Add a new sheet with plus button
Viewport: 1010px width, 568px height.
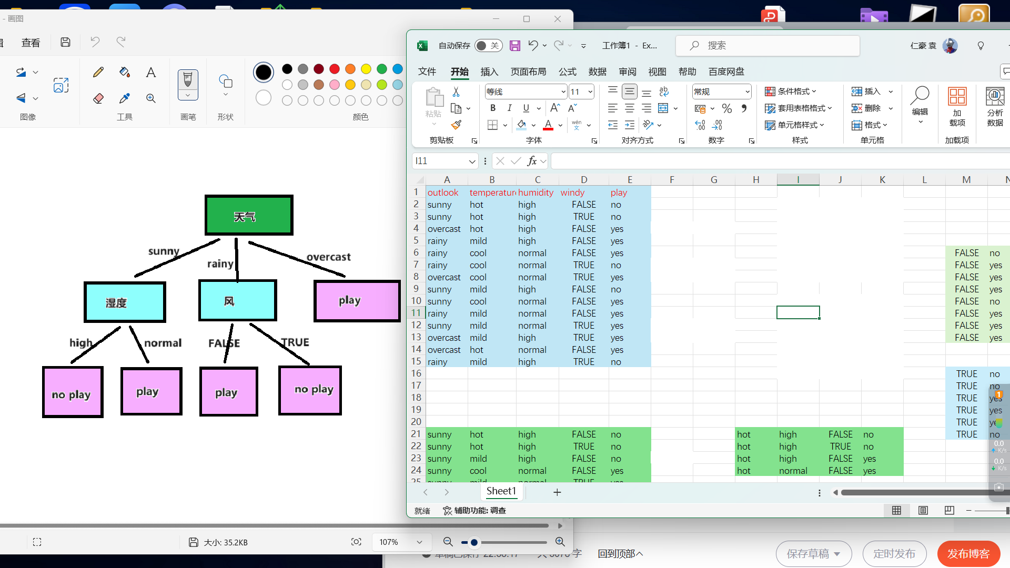(557, 492)
